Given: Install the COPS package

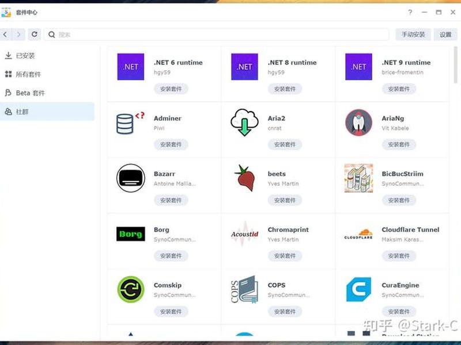Looking at the screenshot, I should 285,311.
